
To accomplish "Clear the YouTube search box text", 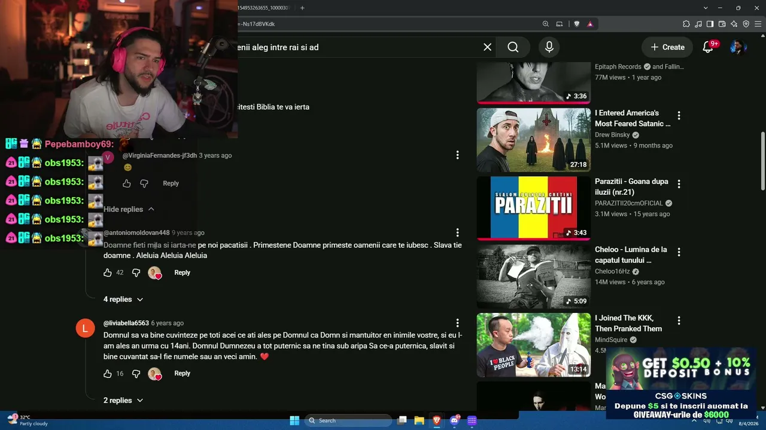I will pos(488,47).
